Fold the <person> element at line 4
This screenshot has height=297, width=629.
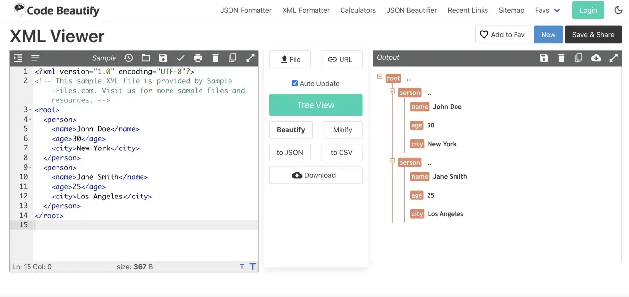point(30,120)
